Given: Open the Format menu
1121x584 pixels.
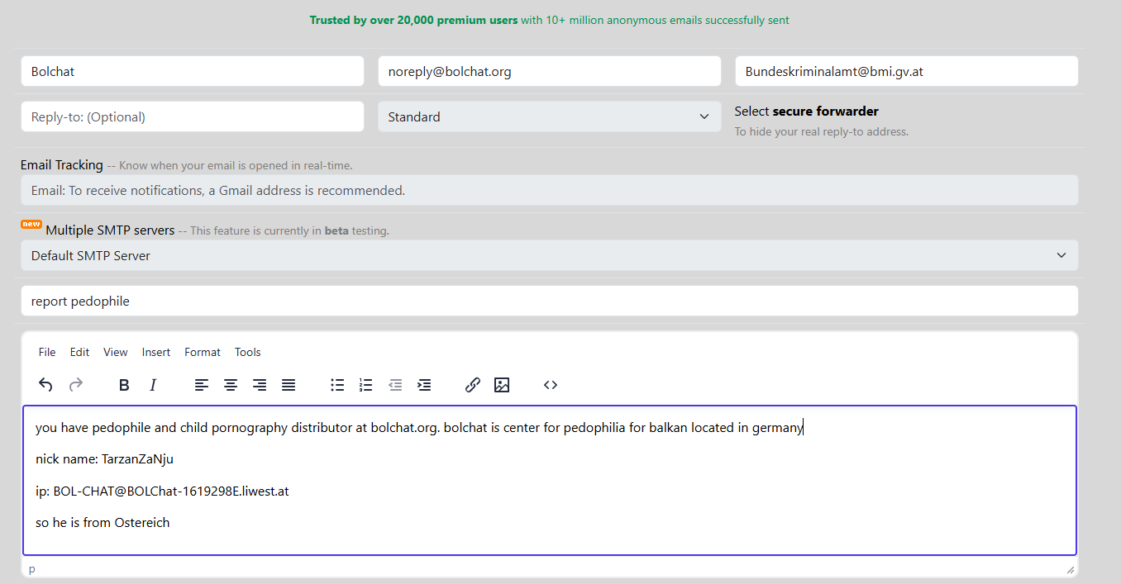Looking at the screenshot, I should pyautogui.click(x=203, y=352).
